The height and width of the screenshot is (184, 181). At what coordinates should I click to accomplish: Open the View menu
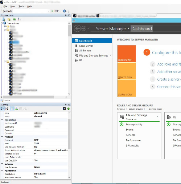[x=13, y=7]
